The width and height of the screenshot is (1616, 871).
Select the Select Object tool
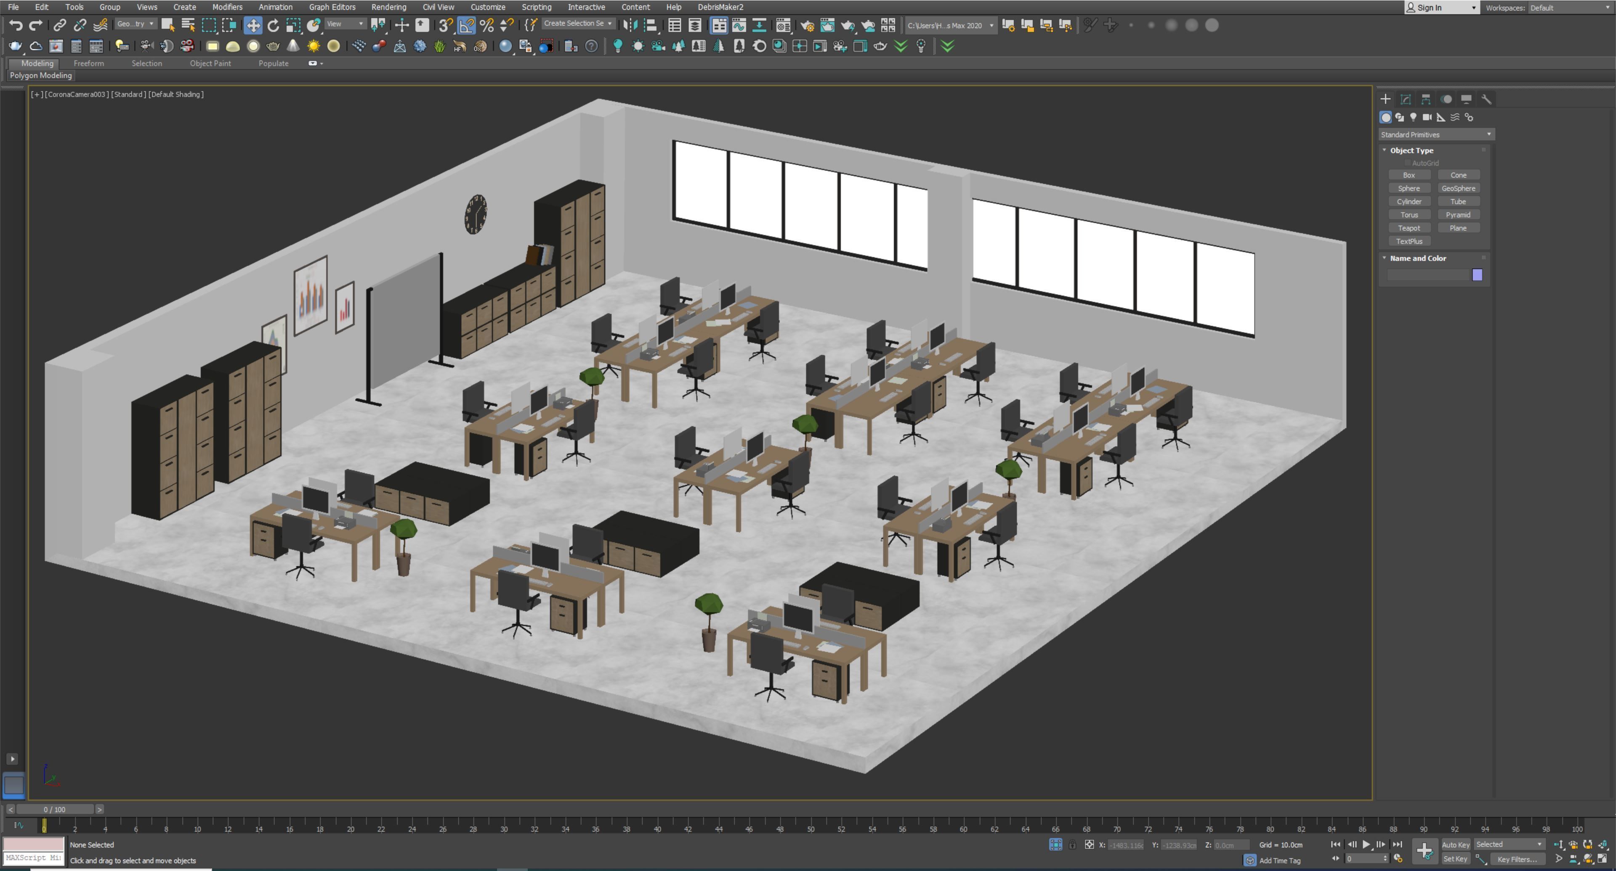[x=167, y=25]
